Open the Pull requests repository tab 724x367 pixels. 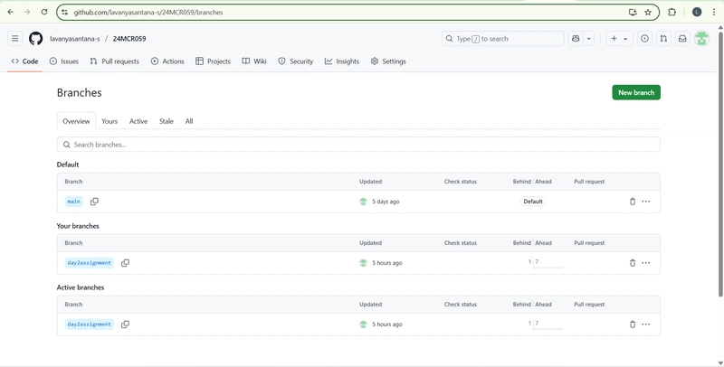click(115, 61)
